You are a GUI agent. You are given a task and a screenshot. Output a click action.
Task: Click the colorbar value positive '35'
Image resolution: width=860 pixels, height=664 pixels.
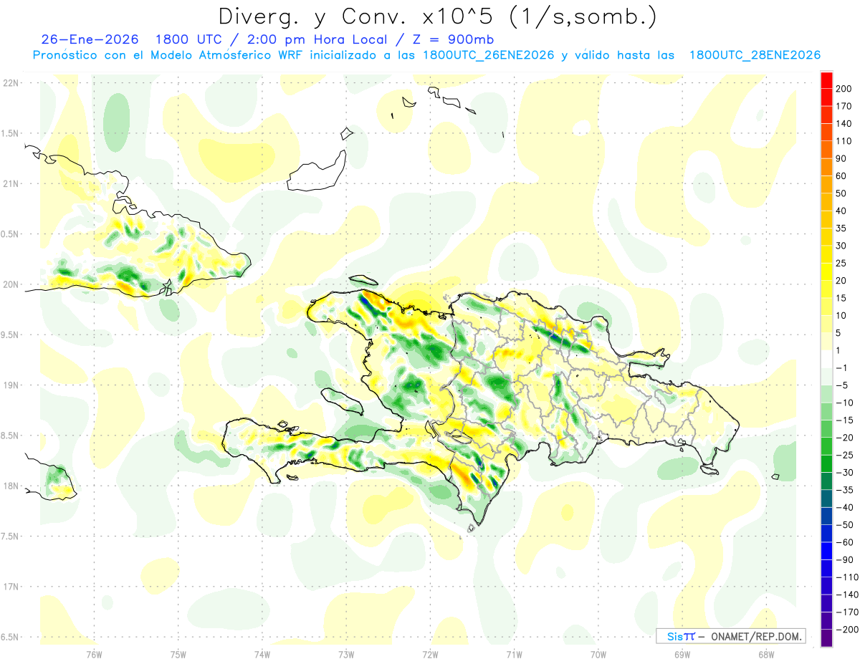pos(841,228)
